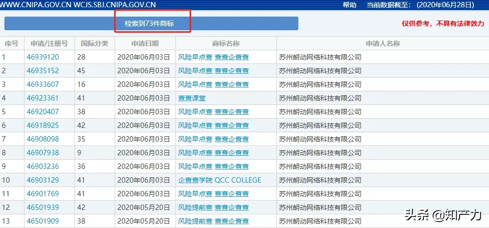Open trademark name in row 6, class 42
The image size is (489, 228).
(213, 125)
